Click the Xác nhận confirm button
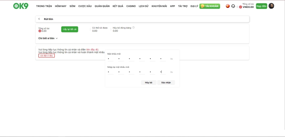The width and height of the screenshot is (285, 137). 166,83
